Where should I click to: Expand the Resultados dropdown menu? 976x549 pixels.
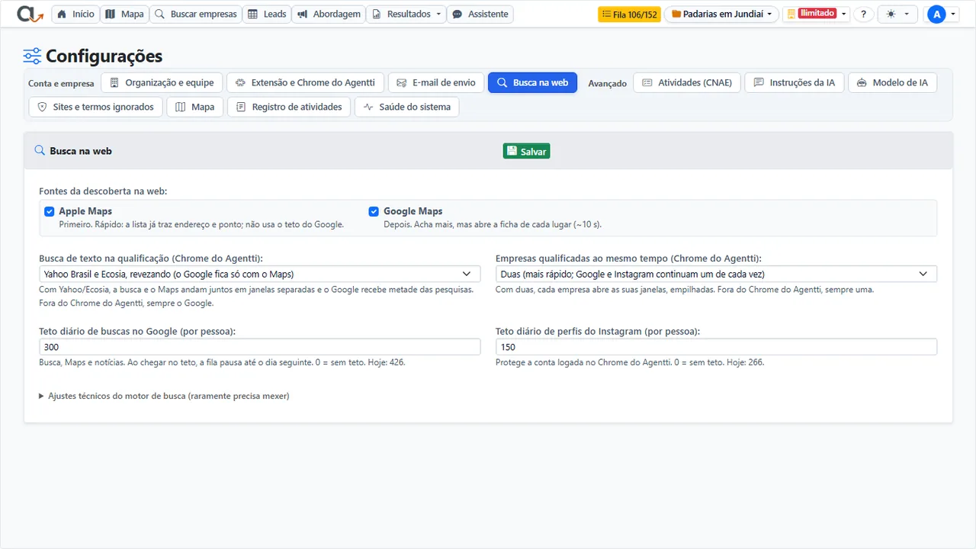(406, 14)
